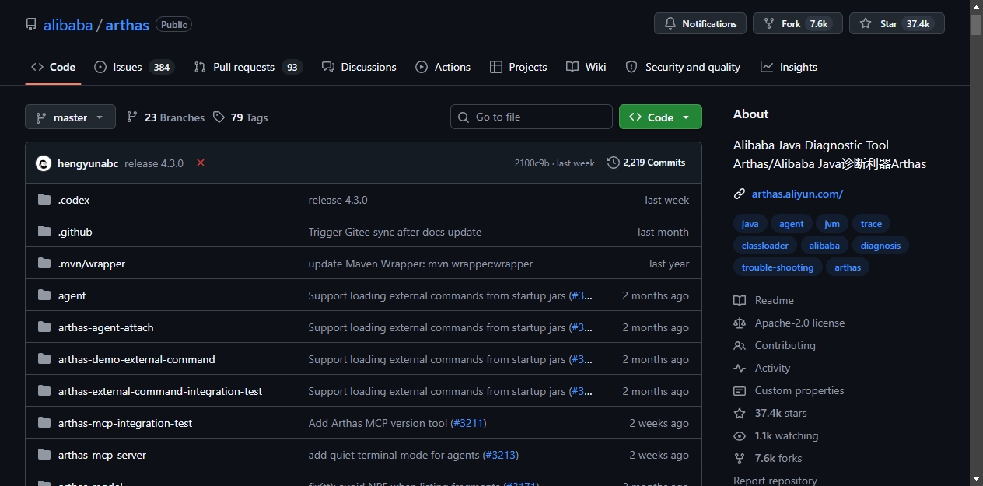Switch to the Code tab

[53, 67]
